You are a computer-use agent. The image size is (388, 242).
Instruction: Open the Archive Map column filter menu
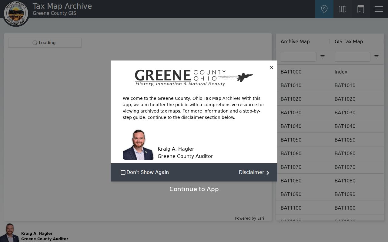(x=323, y=57)
